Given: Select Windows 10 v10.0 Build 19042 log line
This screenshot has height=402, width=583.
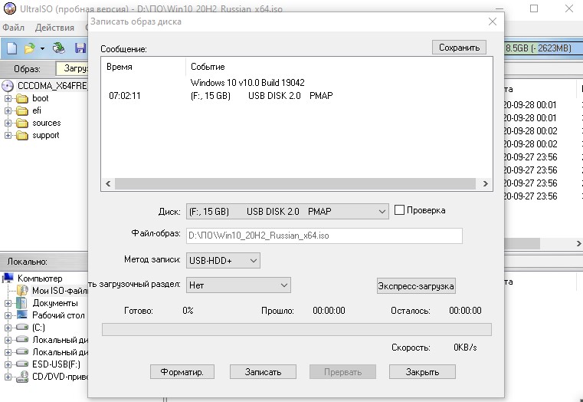Looking at the screenshot, I should pos(247,82).
